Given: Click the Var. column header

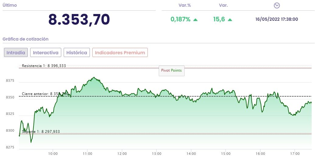Looking at the screenshot, I should click(x=223, y=5).
